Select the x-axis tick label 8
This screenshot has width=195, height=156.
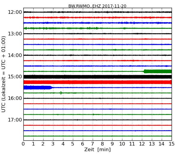[102, 144]
